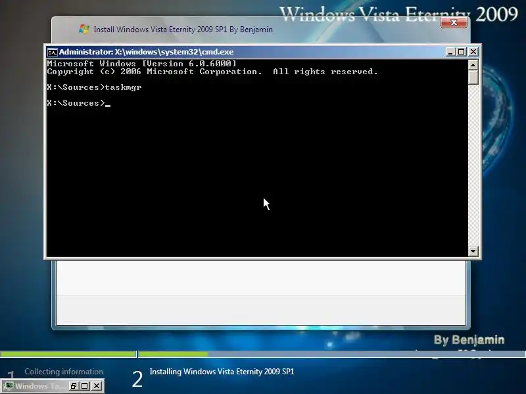Minimize the cmd.exe window
526x394 pixels.
pos(450,52)
